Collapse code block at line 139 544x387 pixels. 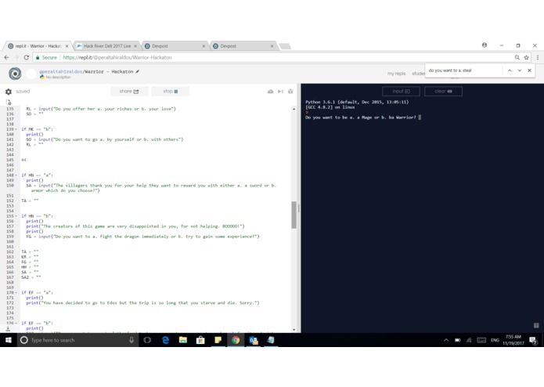16,129
